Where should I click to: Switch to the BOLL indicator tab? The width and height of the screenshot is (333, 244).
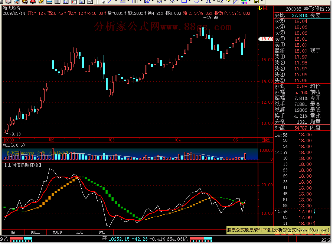[x=35, y=232]
